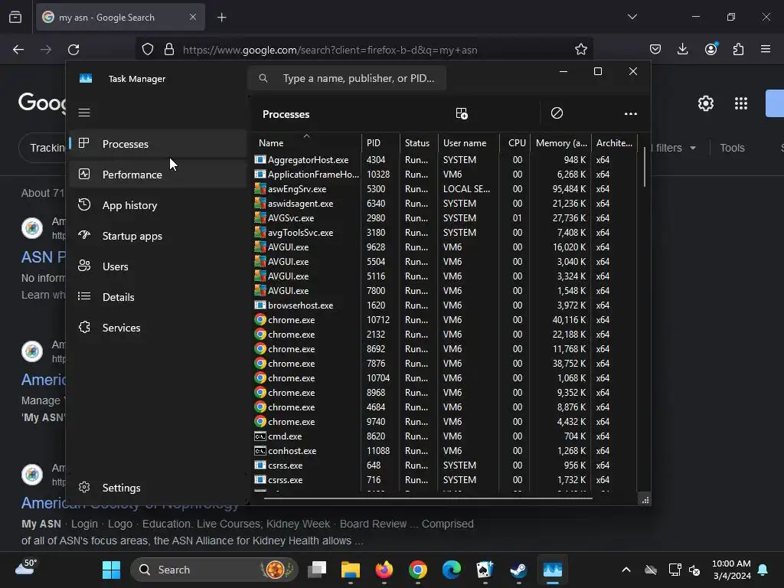Reload the Firefox page
This screenshot has height=588, width=784.
point(73,50)
